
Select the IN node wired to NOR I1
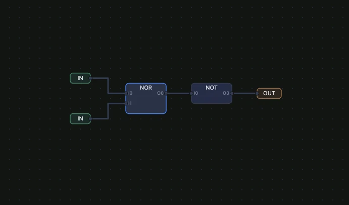click(80, 118)
